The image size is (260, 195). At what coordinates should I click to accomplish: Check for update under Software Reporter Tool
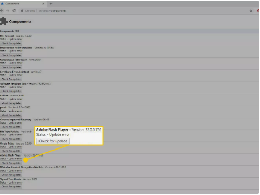point(11,91)
